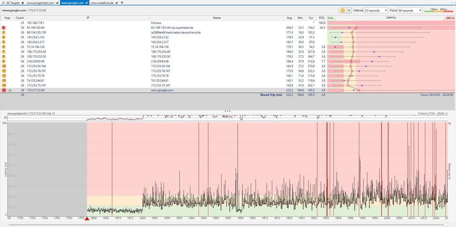Viewport: 456px width, 227px height.
Task: Click the Round Trip (ms) summary label
Action: click(x=271, y=95)
